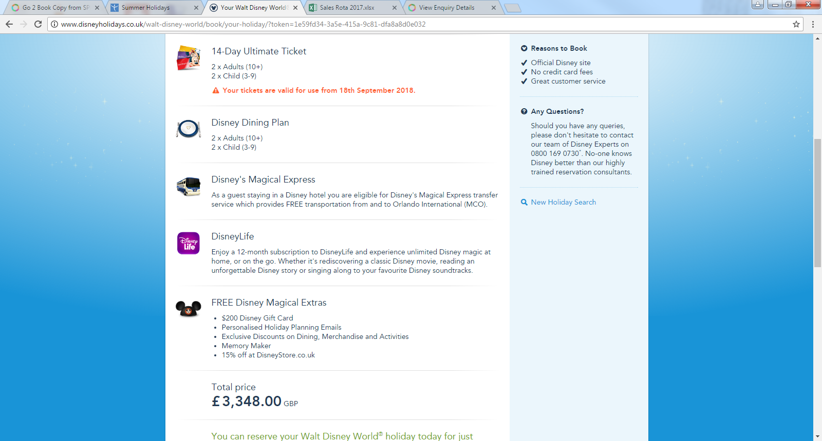Click the browser forward arrow
This screenshot has height=441, width=822.
(24, 24)
